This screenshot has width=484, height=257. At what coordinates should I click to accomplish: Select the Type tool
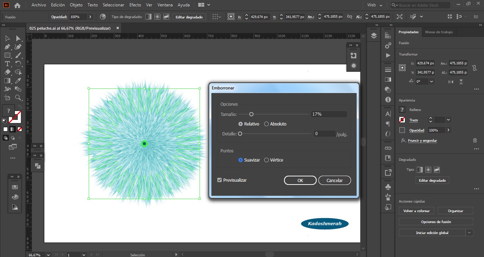click(7, 64)
